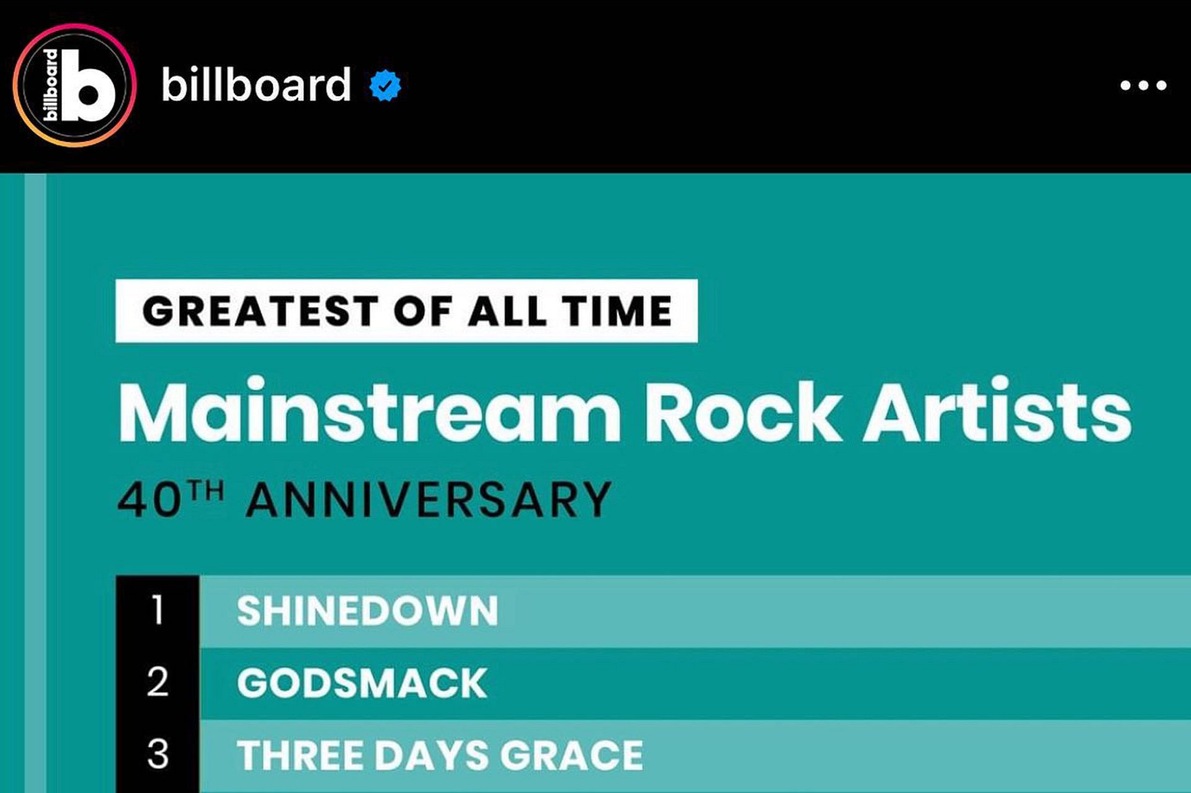
Task: Click the billboard username
Action: (x=256, y=84)
